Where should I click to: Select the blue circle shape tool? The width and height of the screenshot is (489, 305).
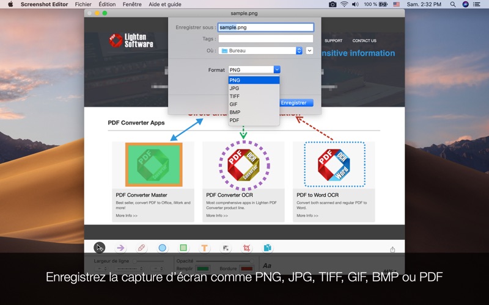pyautogui.click(x=162, y=248)
